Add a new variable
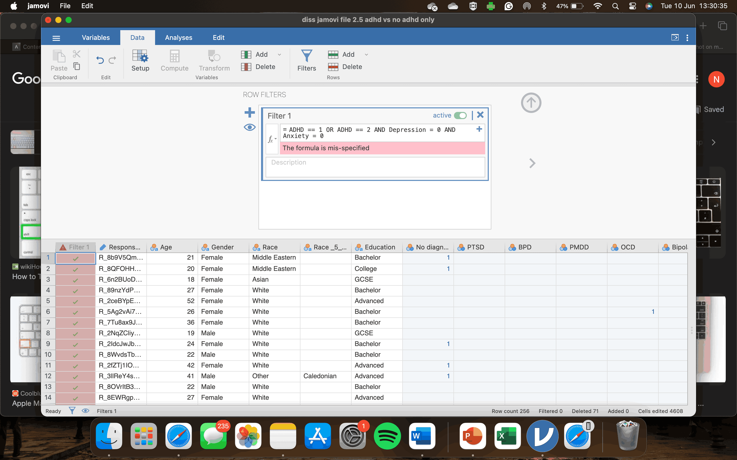This screenshot has width=737, height=460. tap(255, 54)
